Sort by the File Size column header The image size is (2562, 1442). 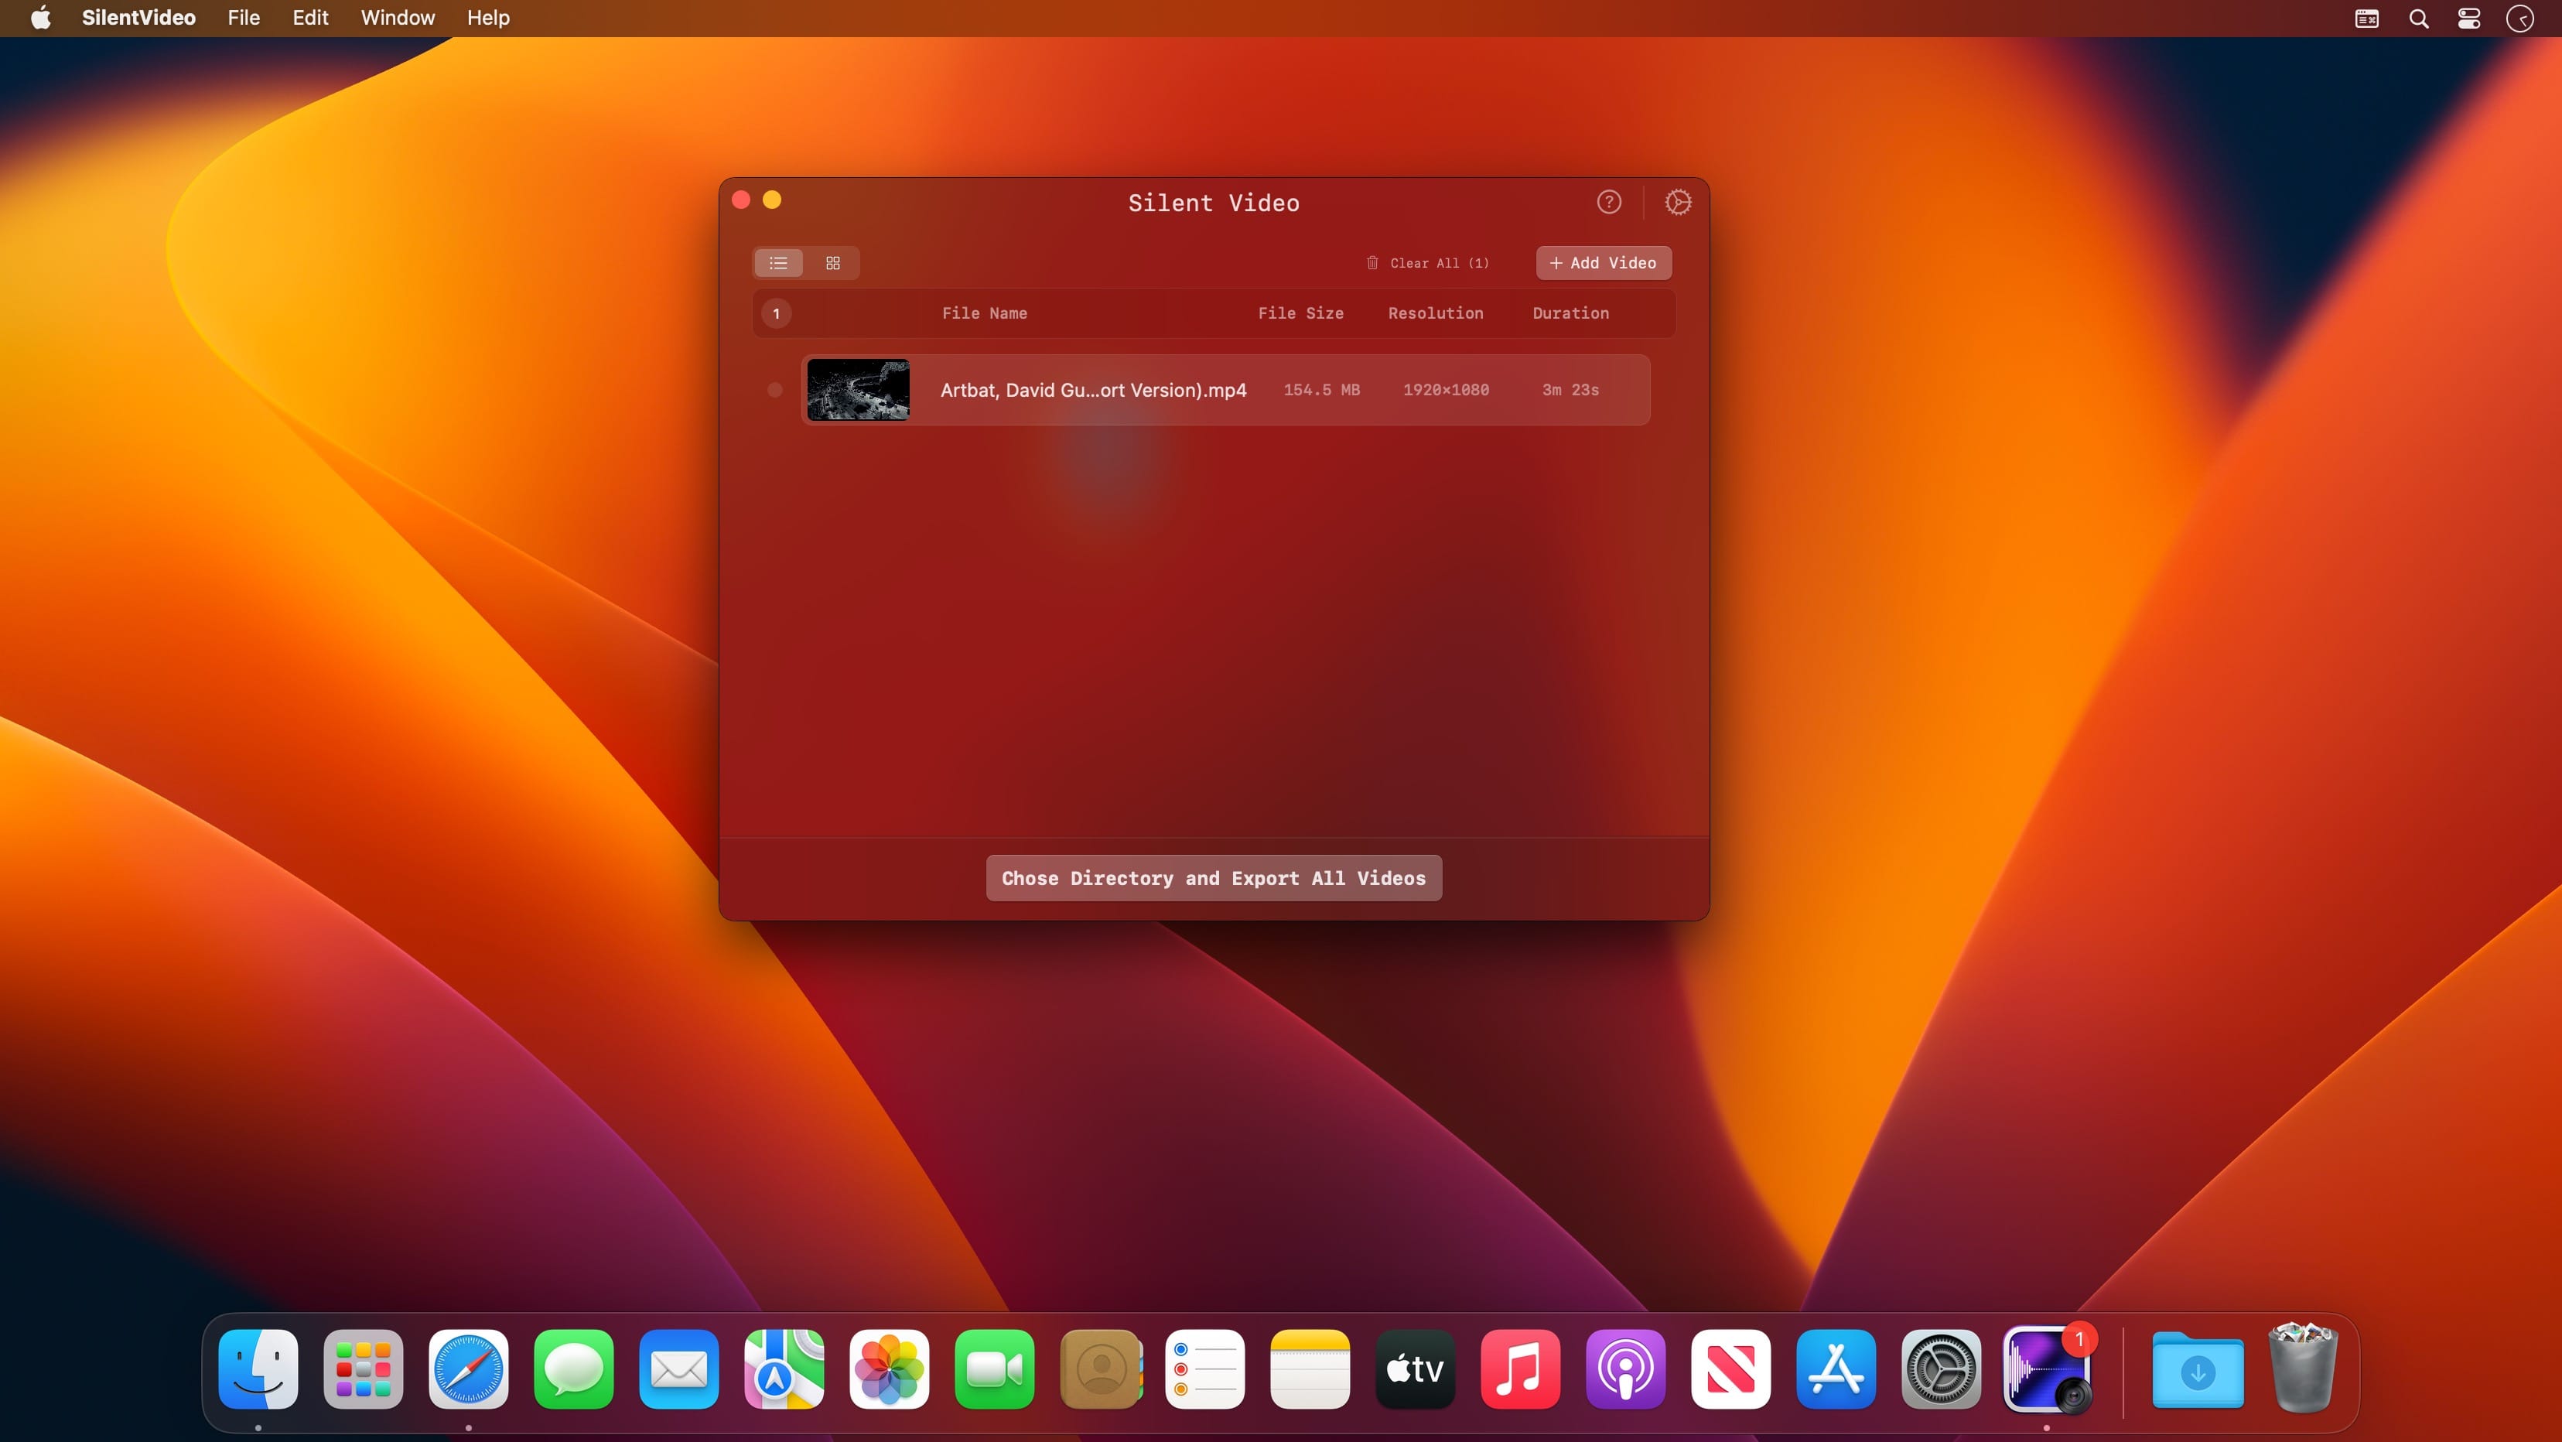[x=1300, y=313]
